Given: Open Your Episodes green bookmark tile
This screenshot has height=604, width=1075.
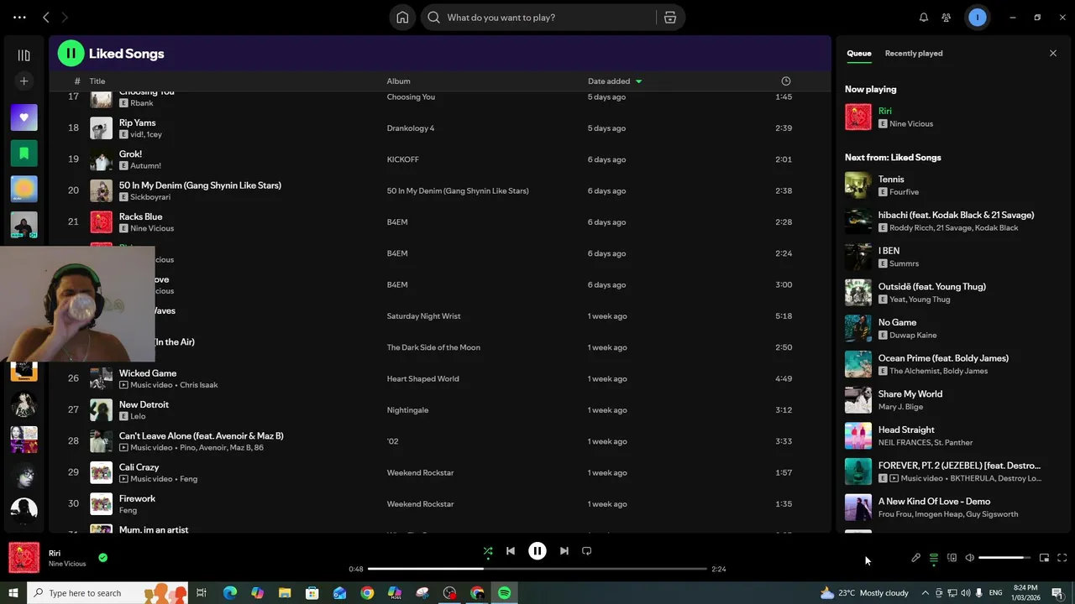Looking at the screenshot, I should 24,154.
